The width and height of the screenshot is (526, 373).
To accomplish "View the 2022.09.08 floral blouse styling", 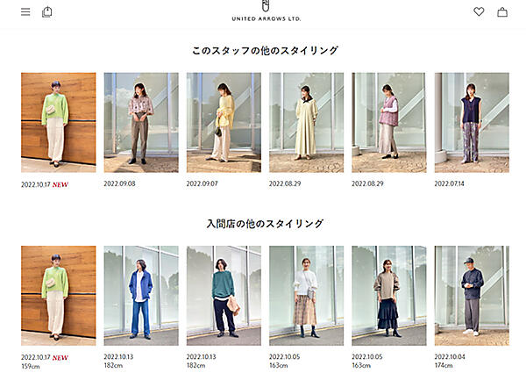I will [x=141, y=123].
